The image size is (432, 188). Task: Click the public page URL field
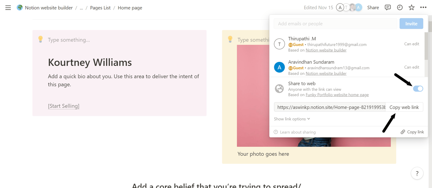pyautogui.click(x=330, y=107)
